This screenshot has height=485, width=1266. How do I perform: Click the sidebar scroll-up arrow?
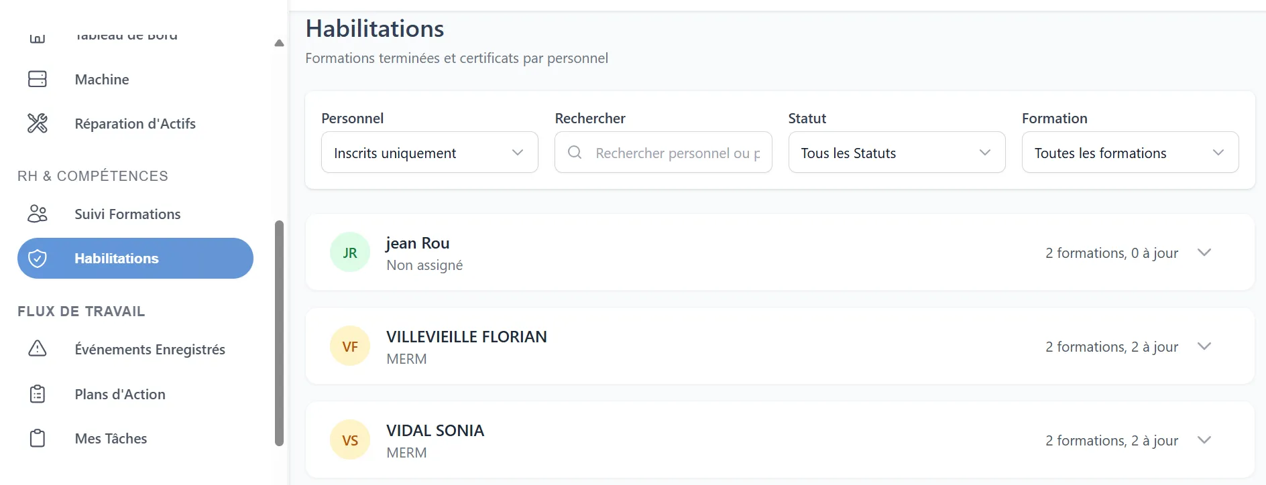click(279, 43)
